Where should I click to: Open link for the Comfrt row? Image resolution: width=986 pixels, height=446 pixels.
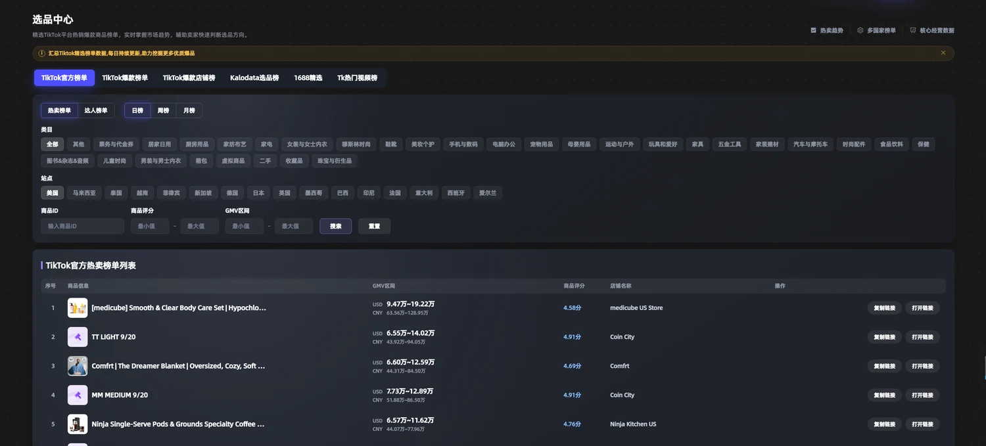[x=922, y=366]
